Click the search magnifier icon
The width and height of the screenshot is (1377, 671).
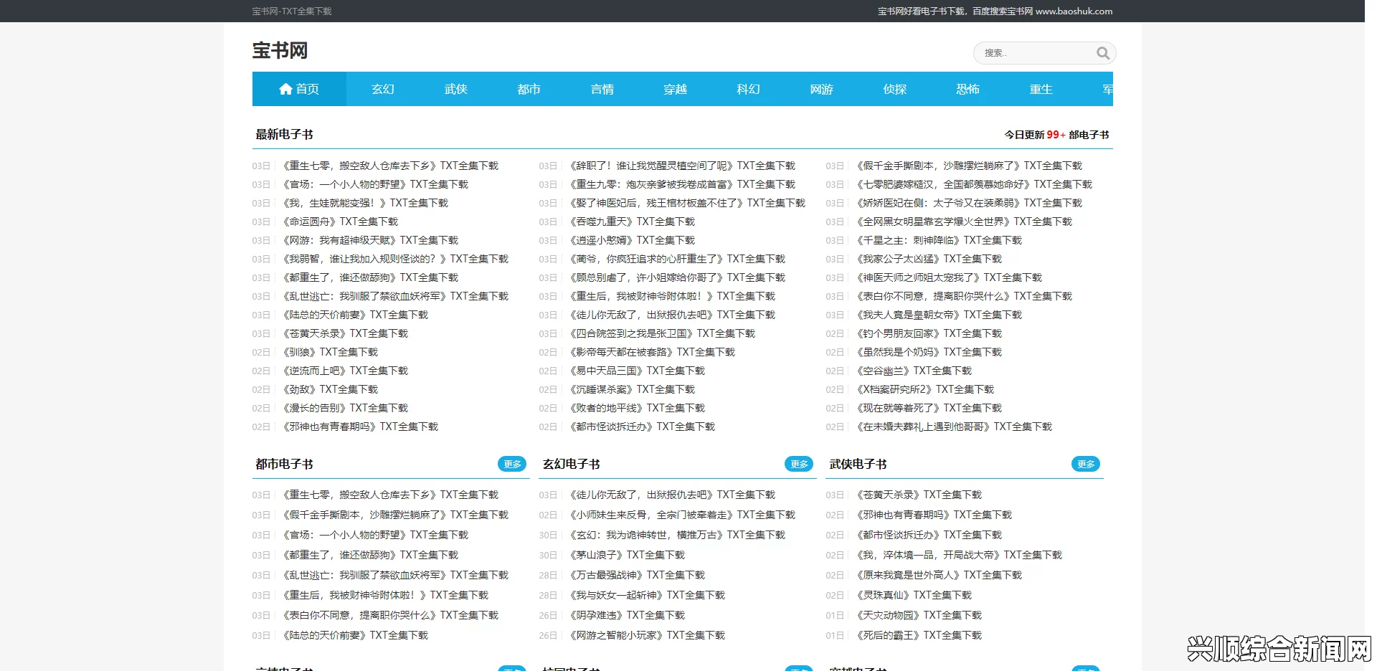1102,53
